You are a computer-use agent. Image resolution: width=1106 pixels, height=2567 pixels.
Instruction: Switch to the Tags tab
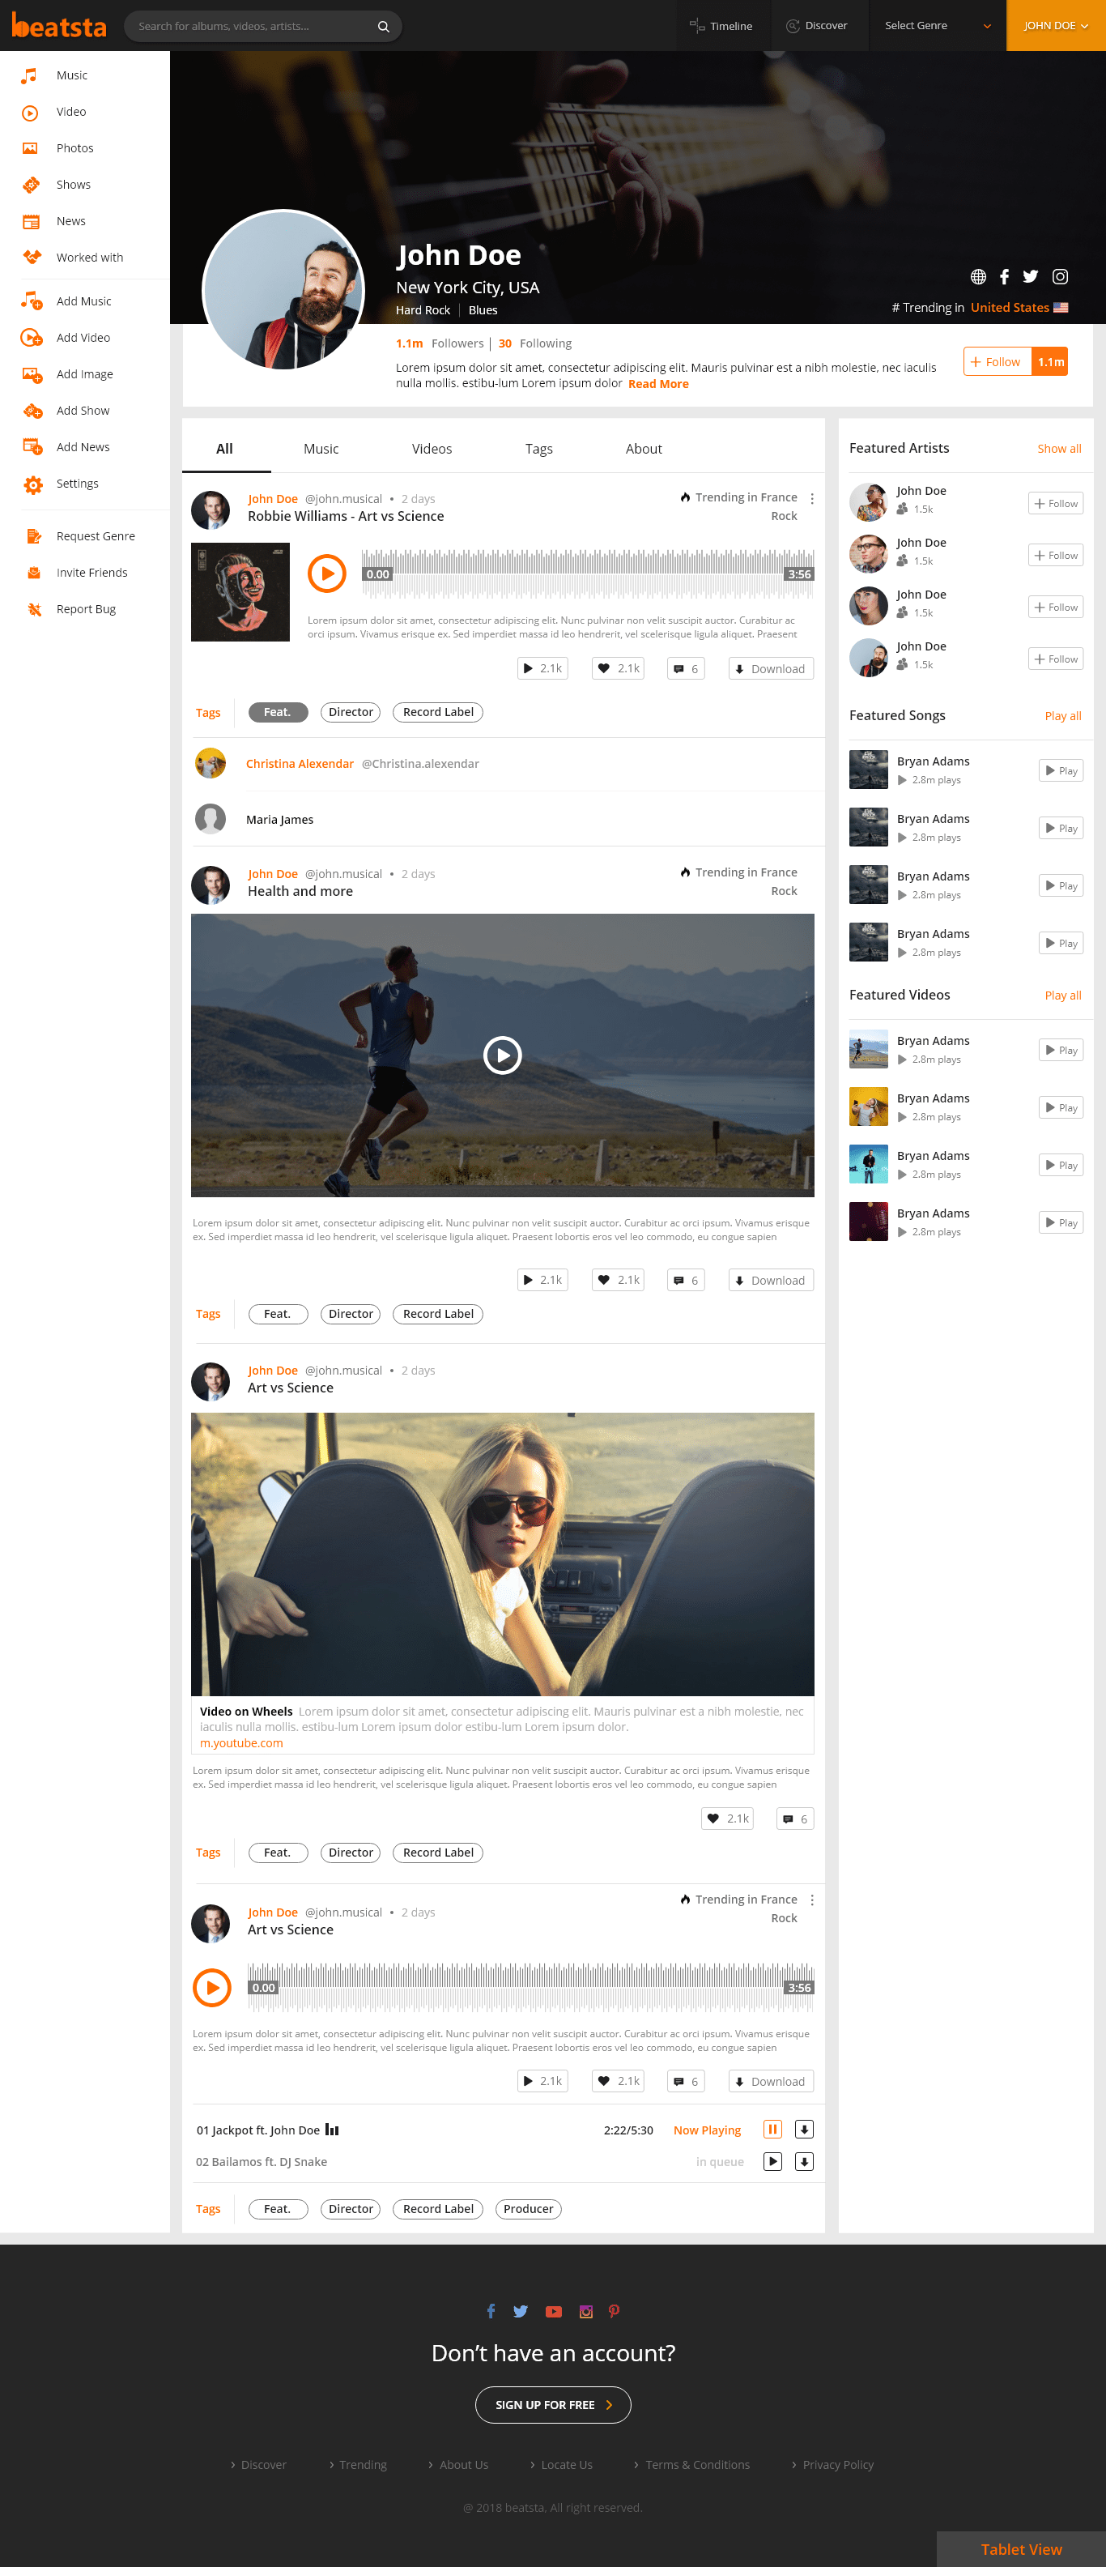[x=539, y=450]
